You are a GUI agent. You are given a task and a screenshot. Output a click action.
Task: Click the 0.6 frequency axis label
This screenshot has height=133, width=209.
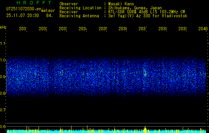click(3, 126)
